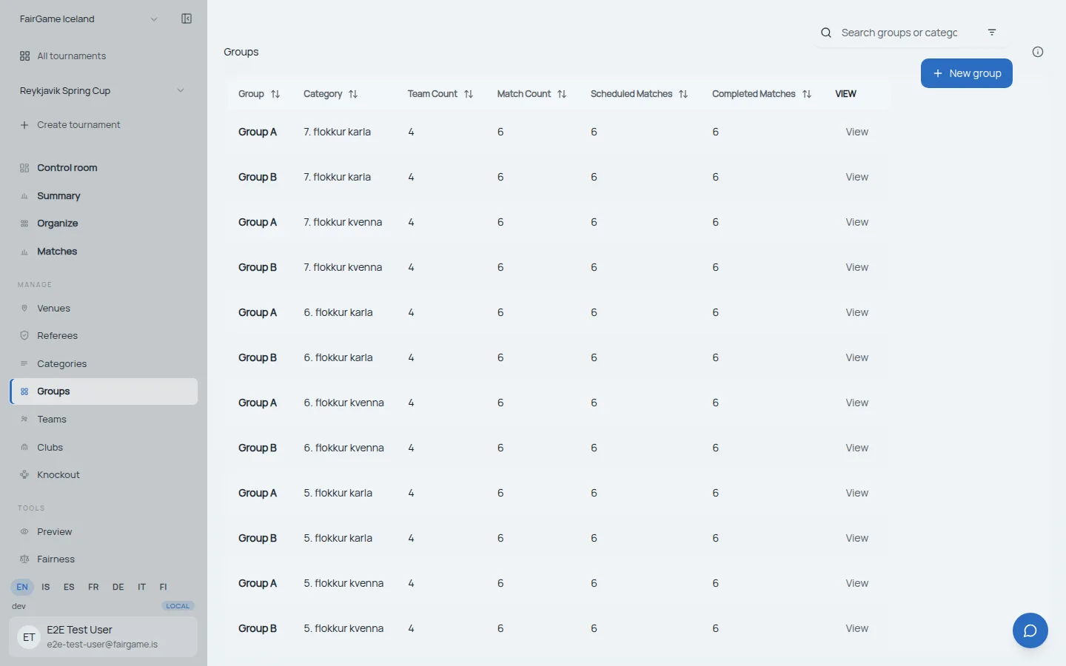
Task: Click the Teams icon in sidebar
Action: tap(24, 420)
